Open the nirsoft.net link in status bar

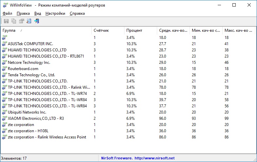(x=155, y=158)
